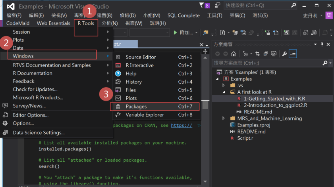Click the collapse all icon in Solution Explorer
The height and width of the screenshot is (187, 334).
[266, 54]
